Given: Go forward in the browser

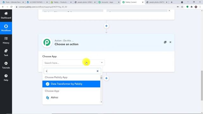Looking at the screenshot, I should coord(7,7).
